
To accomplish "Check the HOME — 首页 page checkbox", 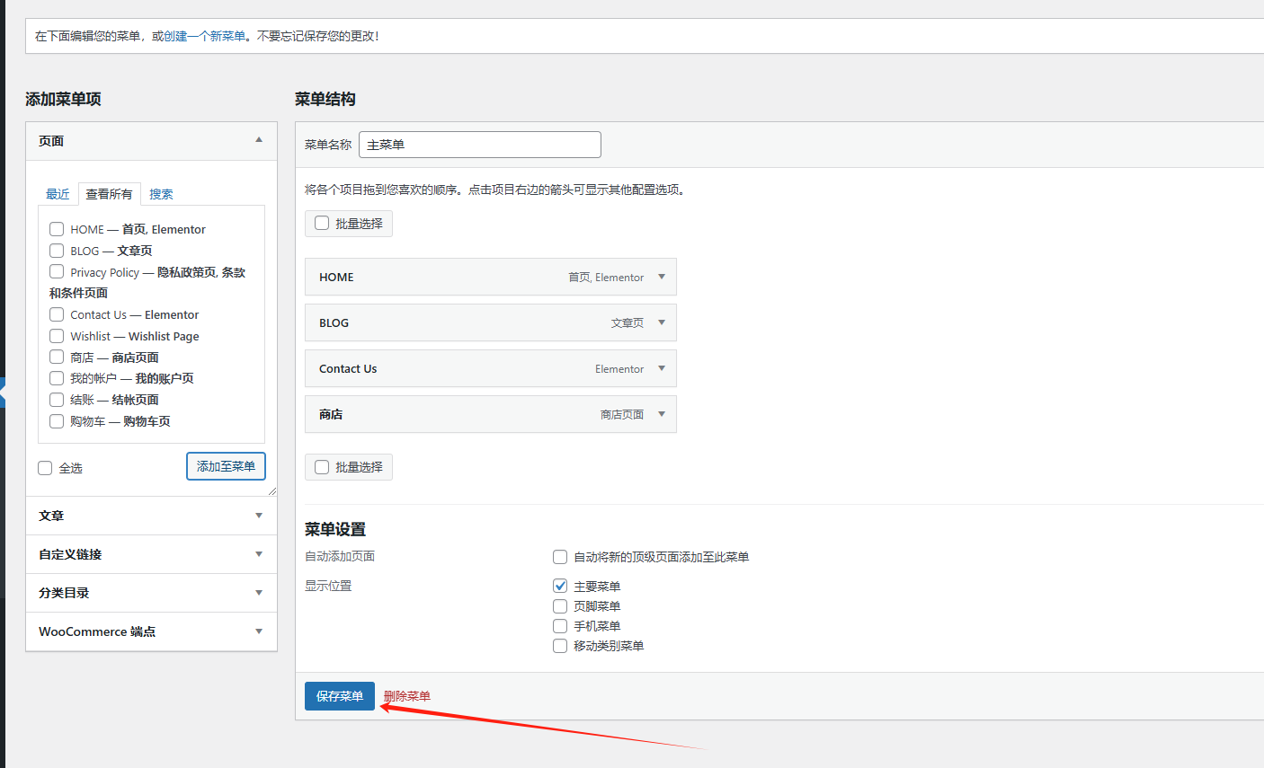I will point(56,229).
